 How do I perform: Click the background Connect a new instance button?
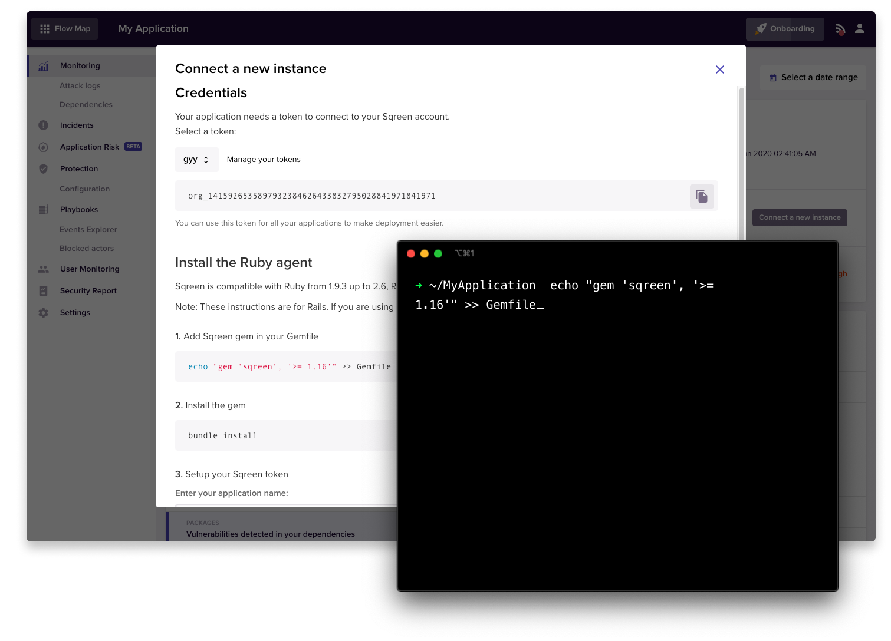click(800, 218)
